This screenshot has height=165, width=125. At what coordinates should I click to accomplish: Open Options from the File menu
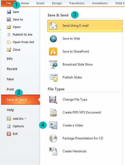18,126
